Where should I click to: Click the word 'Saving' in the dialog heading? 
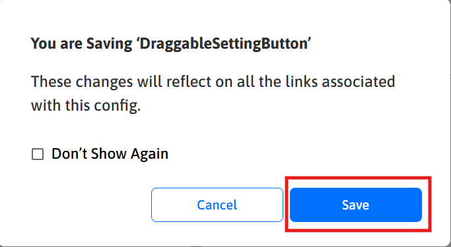(110, 45)
